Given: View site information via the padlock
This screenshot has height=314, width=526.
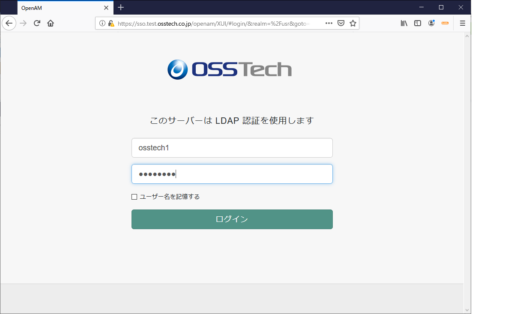Looking at the screenshot, I should click(111, 23).
